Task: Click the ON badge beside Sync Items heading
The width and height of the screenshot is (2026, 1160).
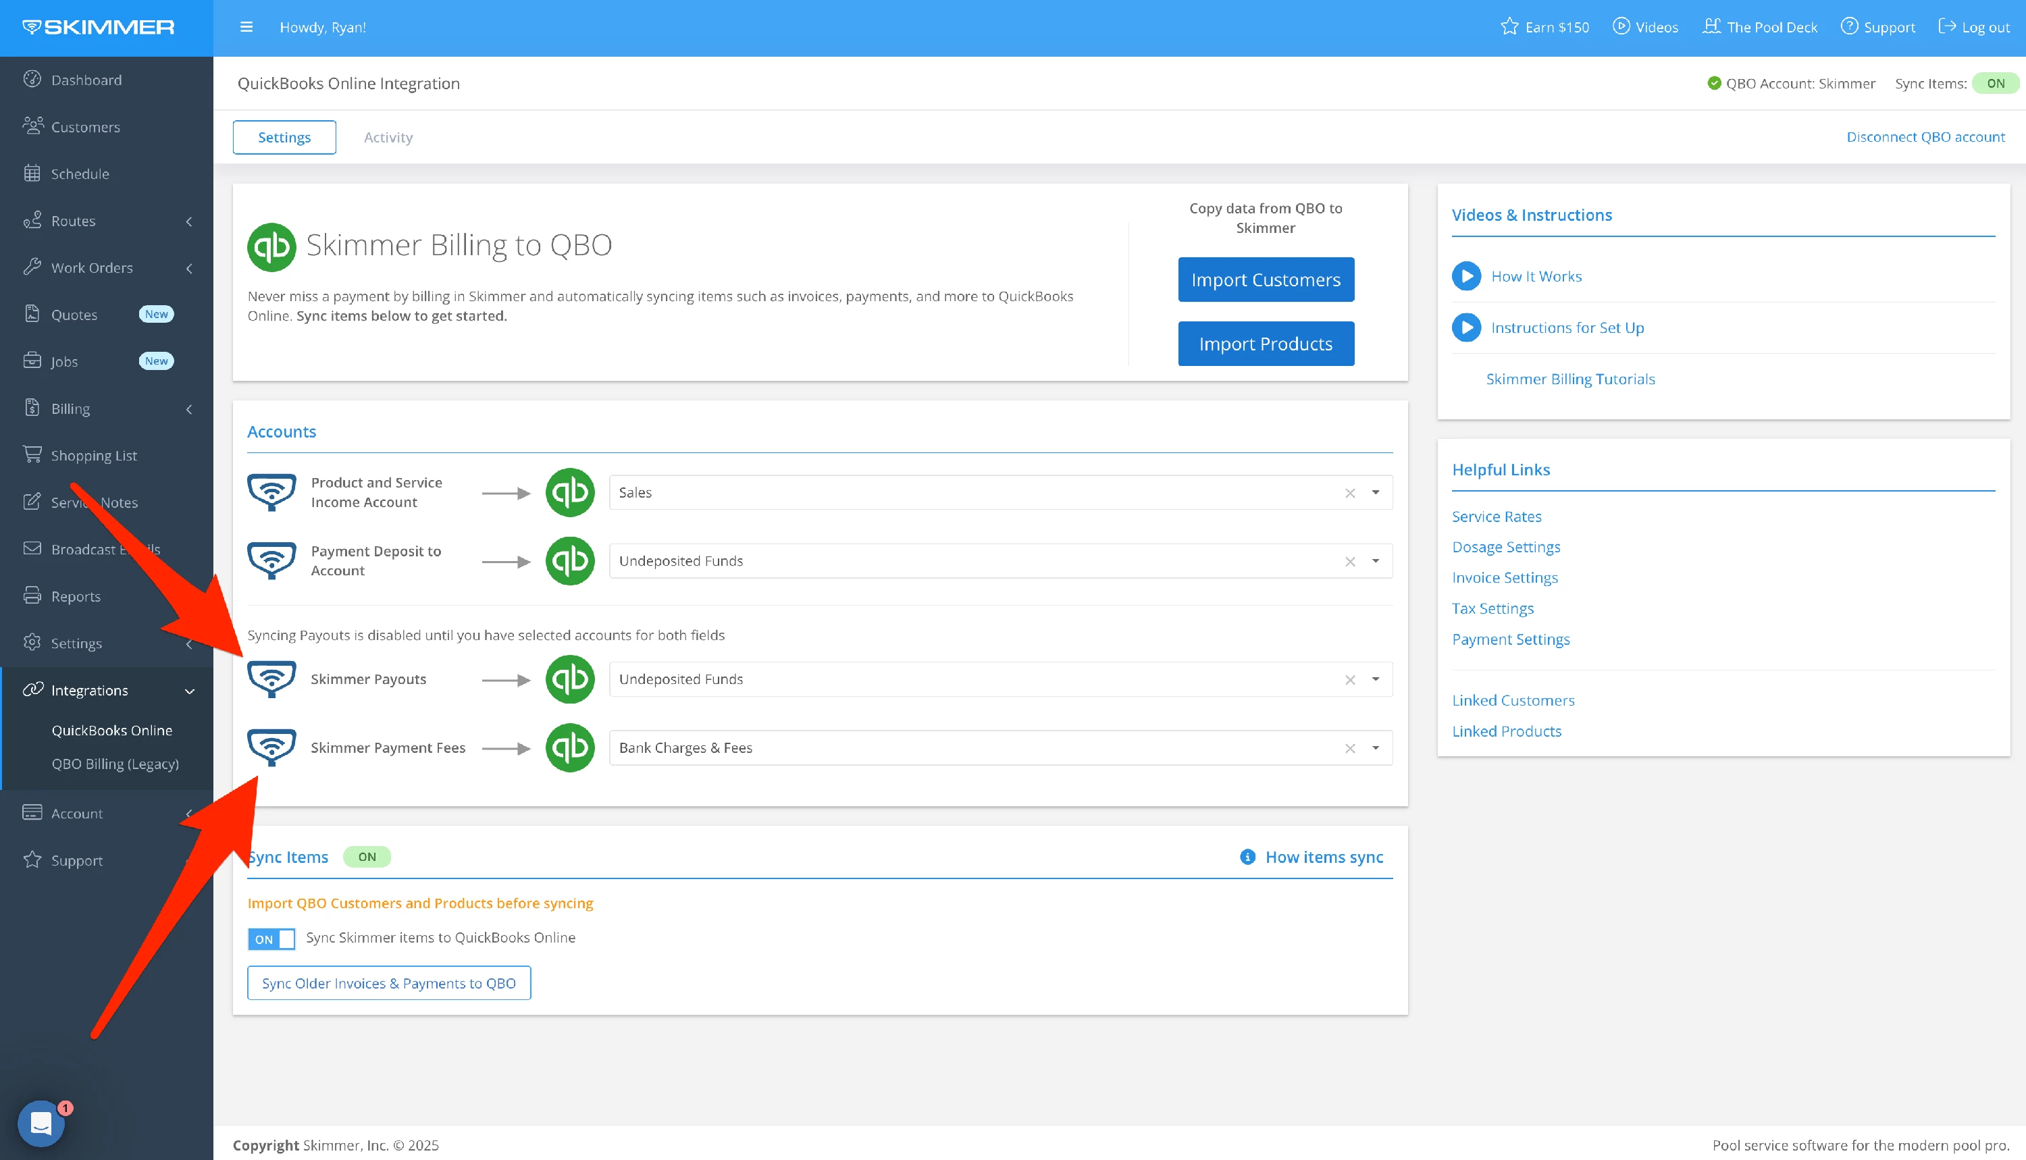Action: point(367,858)
